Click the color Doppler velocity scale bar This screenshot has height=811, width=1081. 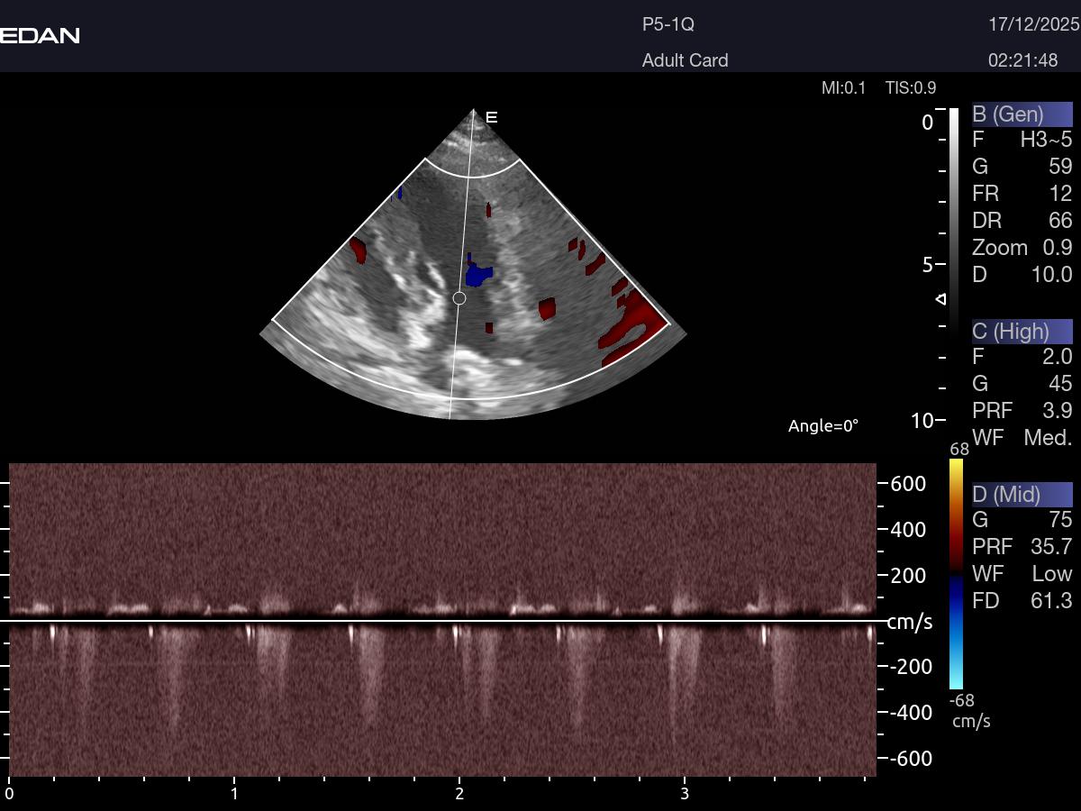pyautogui.click(x=956, y=575)
